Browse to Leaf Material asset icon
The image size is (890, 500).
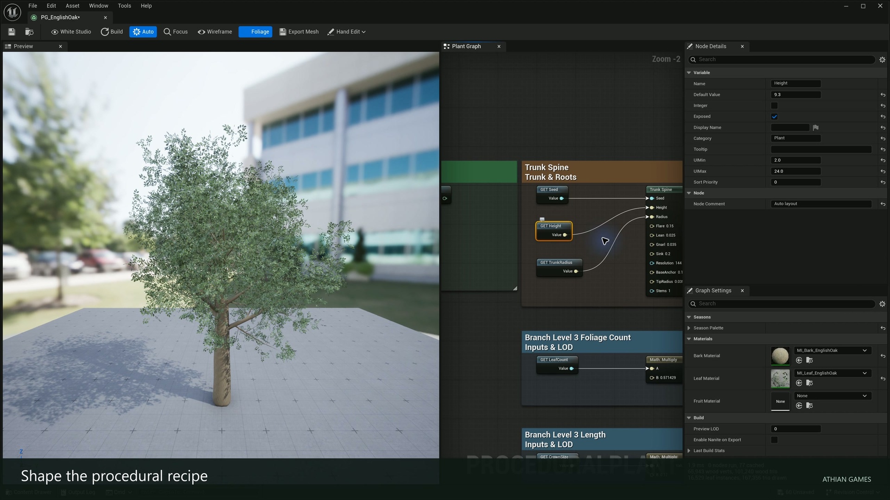pos(809,383)
